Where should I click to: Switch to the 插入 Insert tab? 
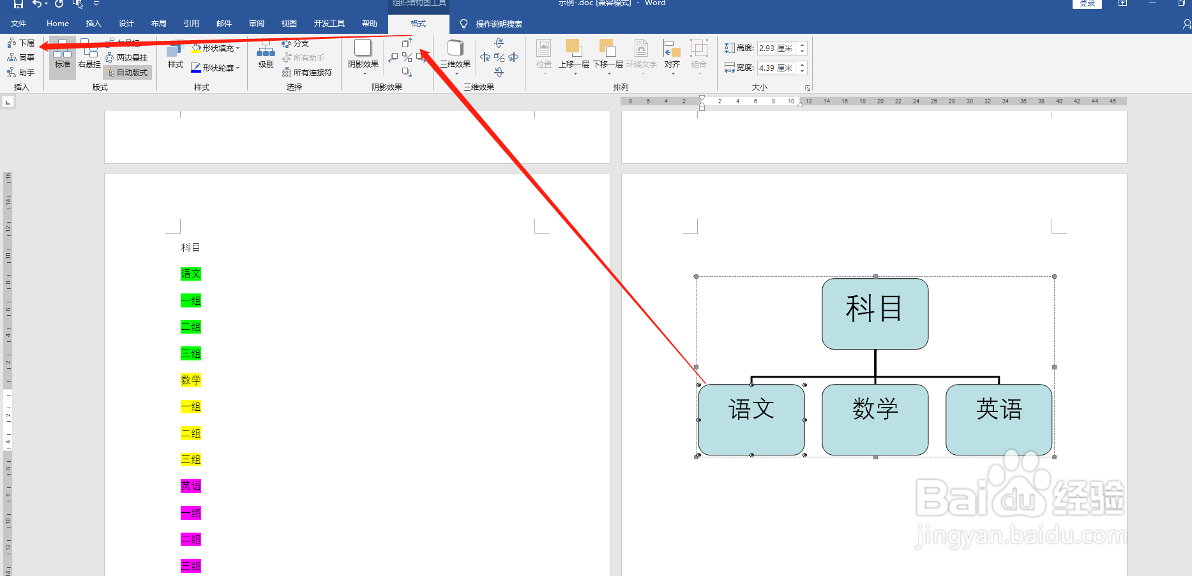(93, 24)
